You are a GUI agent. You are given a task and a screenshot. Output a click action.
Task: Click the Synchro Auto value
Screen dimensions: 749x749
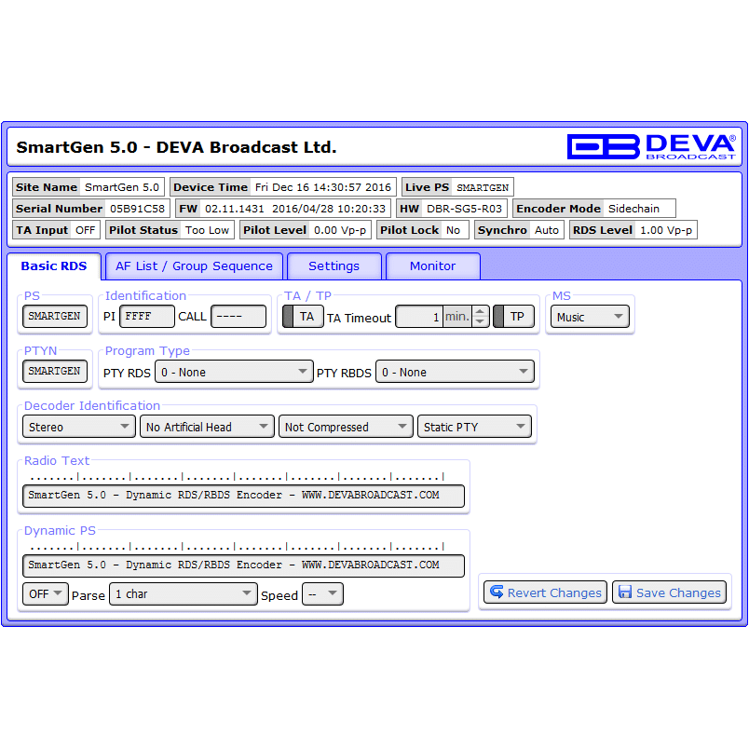pyautogui.click(x=547, y=230)
